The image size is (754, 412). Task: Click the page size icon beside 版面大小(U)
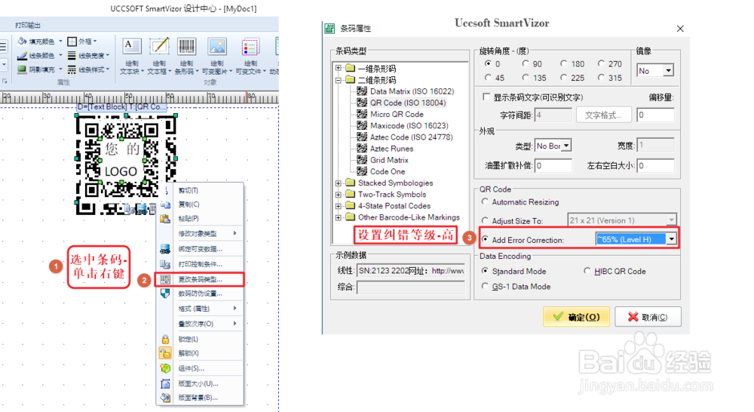pos(165,383)
